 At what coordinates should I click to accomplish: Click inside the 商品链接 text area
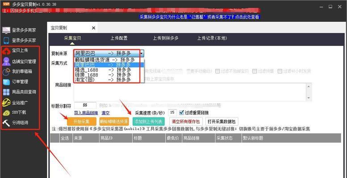pos(190,92)
